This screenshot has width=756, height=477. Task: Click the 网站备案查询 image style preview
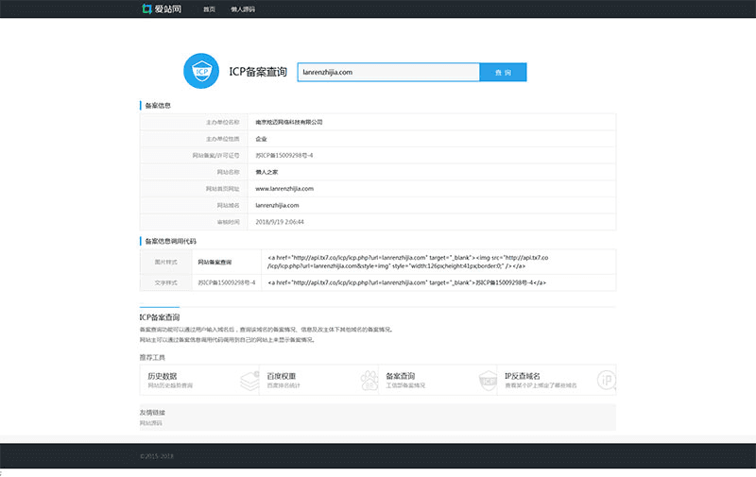[x=215, y=262]
